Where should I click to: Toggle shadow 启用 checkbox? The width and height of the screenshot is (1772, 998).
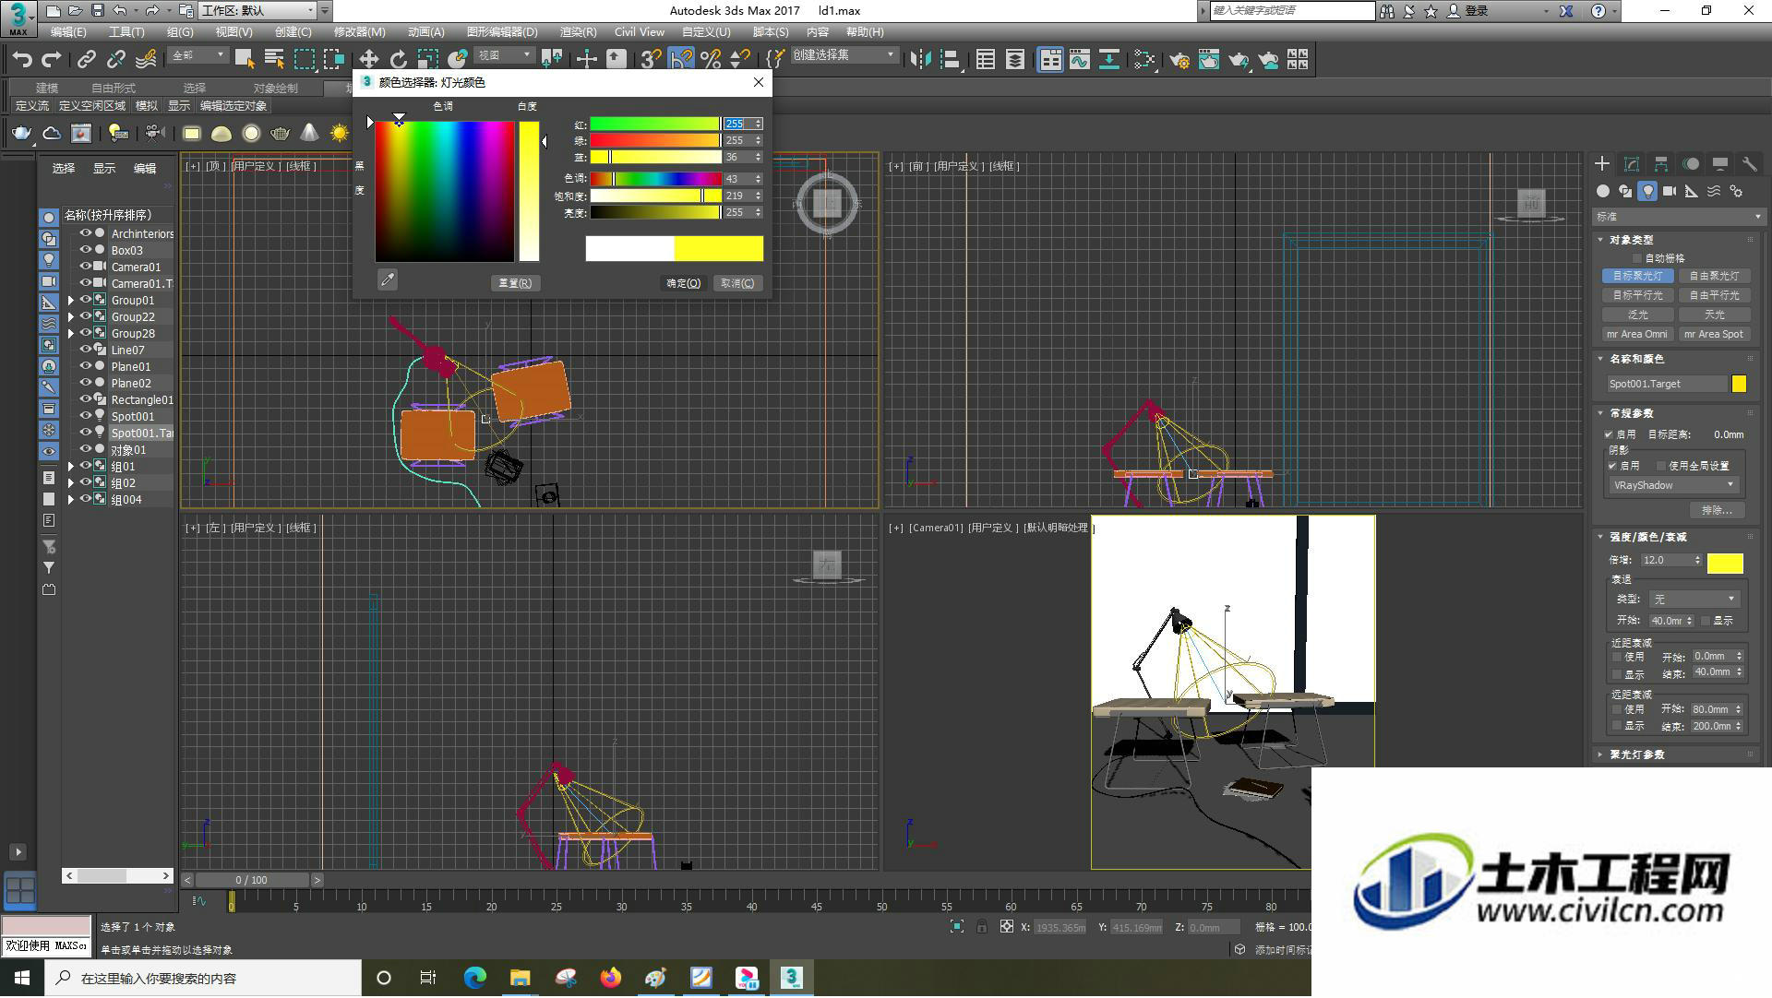pyautogui.click(x=1613, y=466)
